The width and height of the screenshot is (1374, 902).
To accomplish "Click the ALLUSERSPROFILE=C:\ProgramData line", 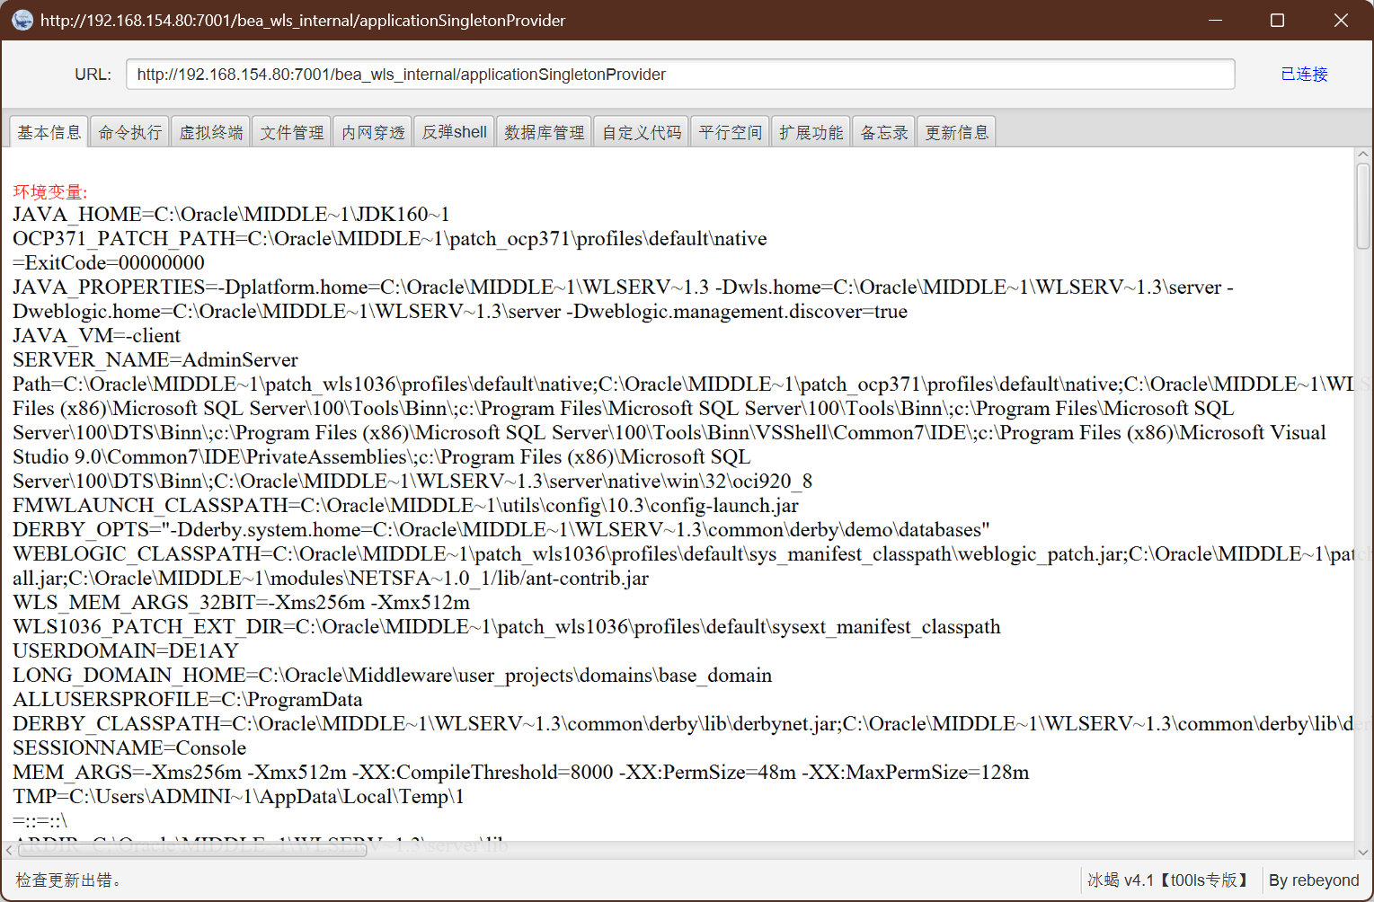I will pyautogui.click(x=188, y=699).
